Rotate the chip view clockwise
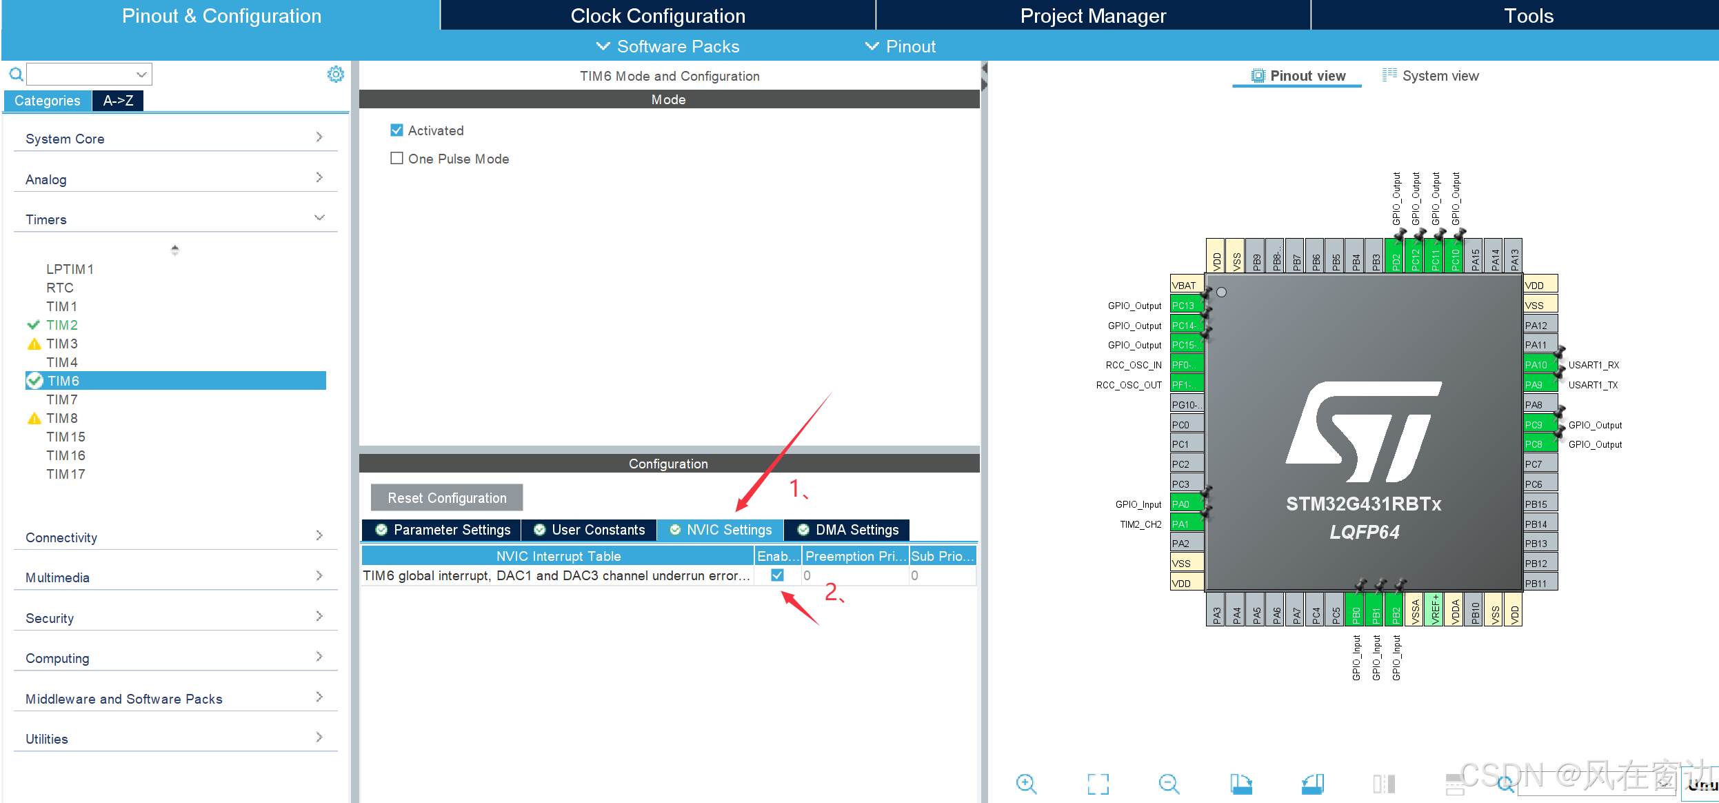This screenshot has height=803, width=1719. pos(1240,784)
